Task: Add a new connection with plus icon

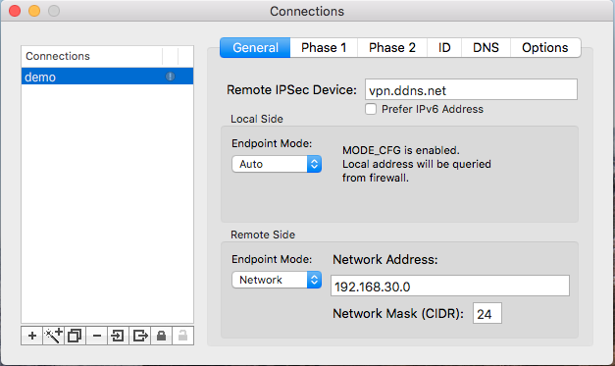Action: coord(32,336)
